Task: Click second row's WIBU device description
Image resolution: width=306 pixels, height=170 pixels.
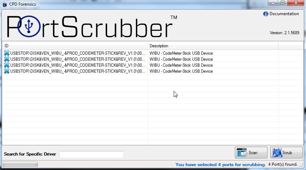Action: (181, 59)
